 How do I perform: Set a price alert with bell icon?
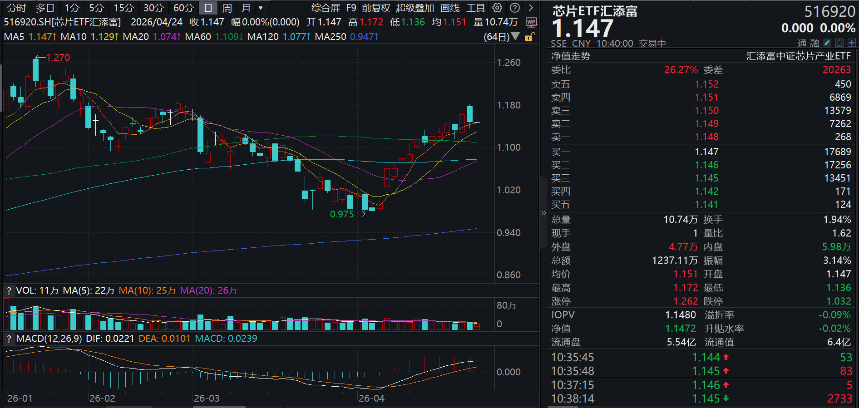(x=839, y=43)
